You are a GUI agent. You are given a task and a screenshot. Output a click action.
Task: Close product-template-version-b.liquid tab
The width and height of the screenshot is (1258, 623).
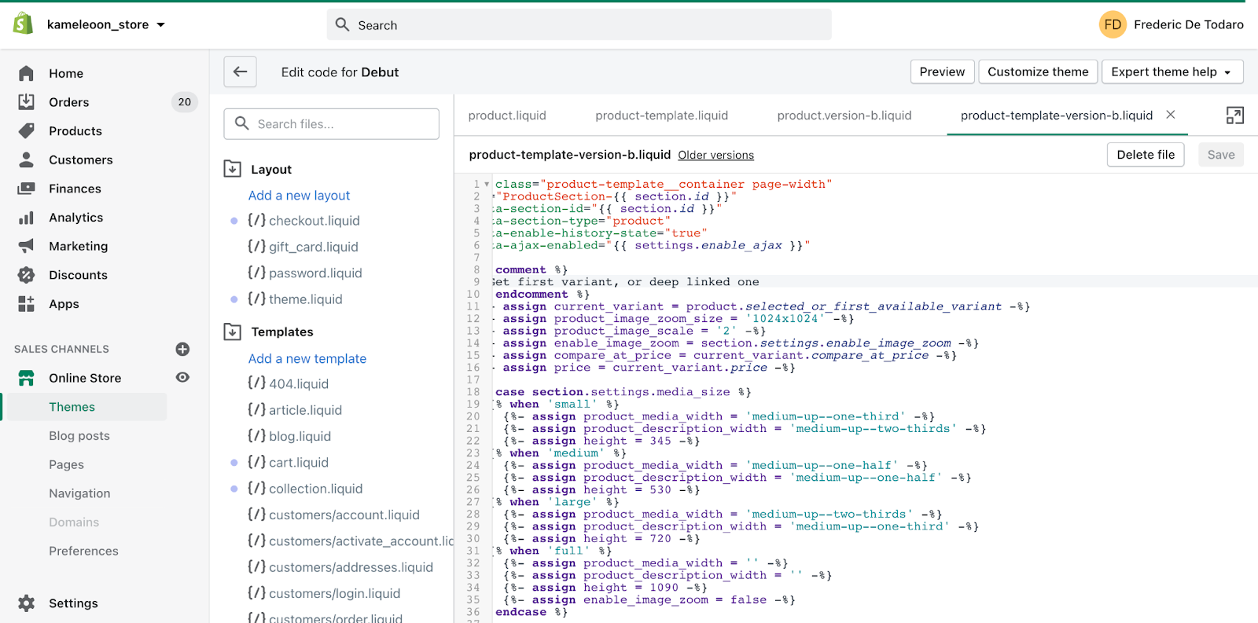pyautogui.click(x=1170, y=115)
